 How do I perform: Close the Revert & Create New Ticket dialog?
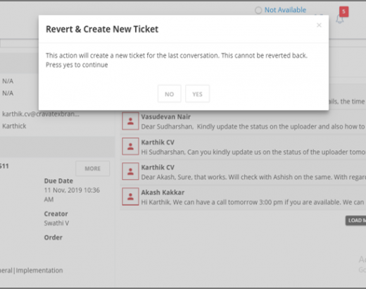[x=319, y=25]
